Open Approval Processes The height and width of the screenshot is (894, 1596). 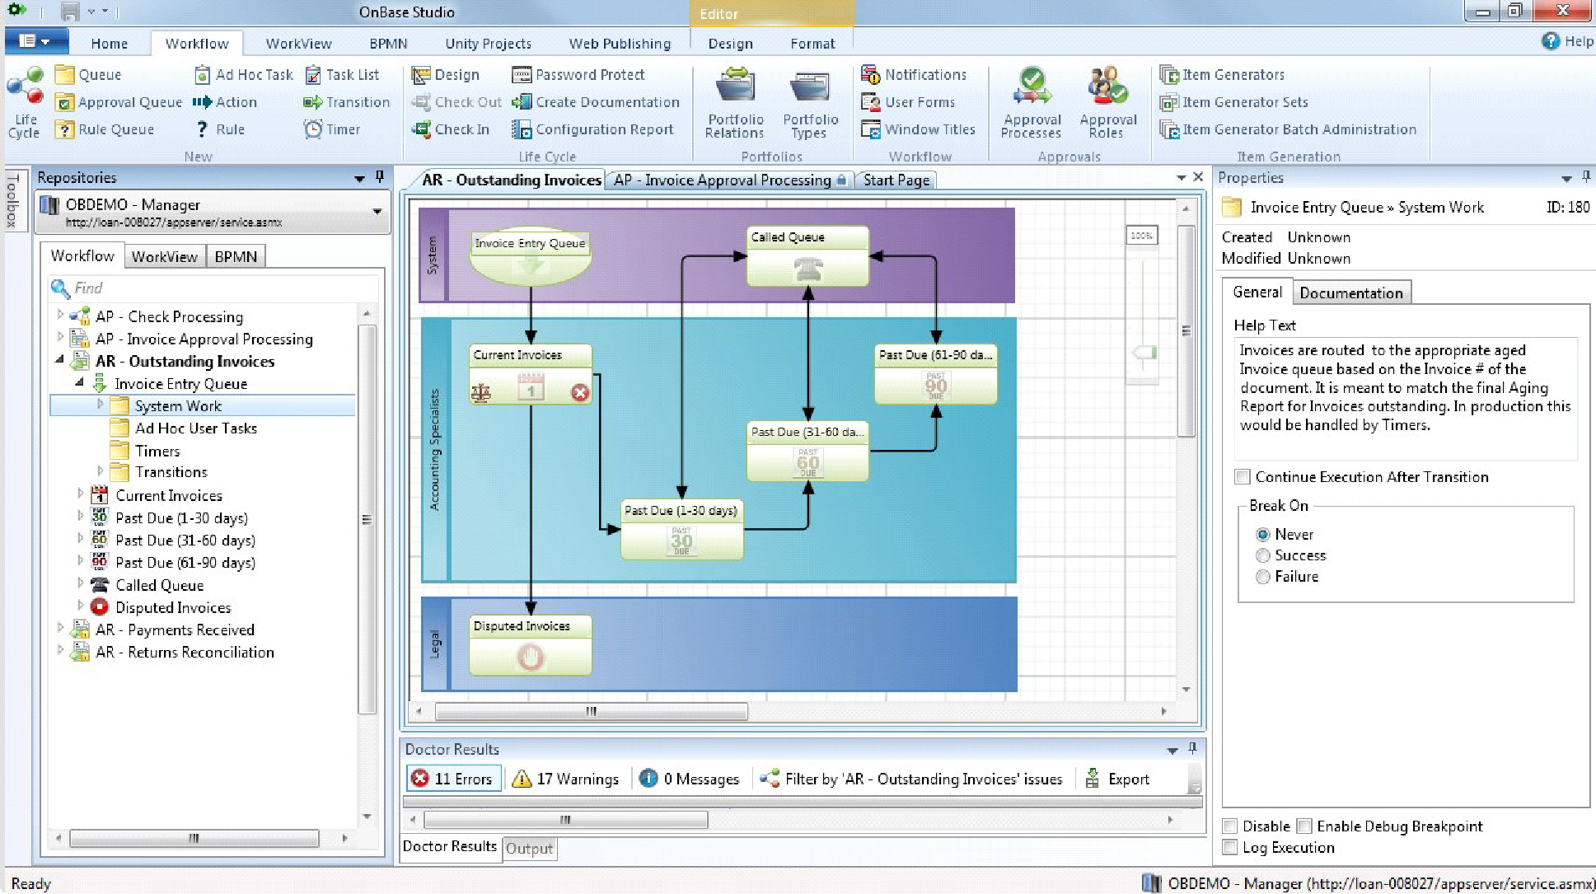tap(1032, 103)
